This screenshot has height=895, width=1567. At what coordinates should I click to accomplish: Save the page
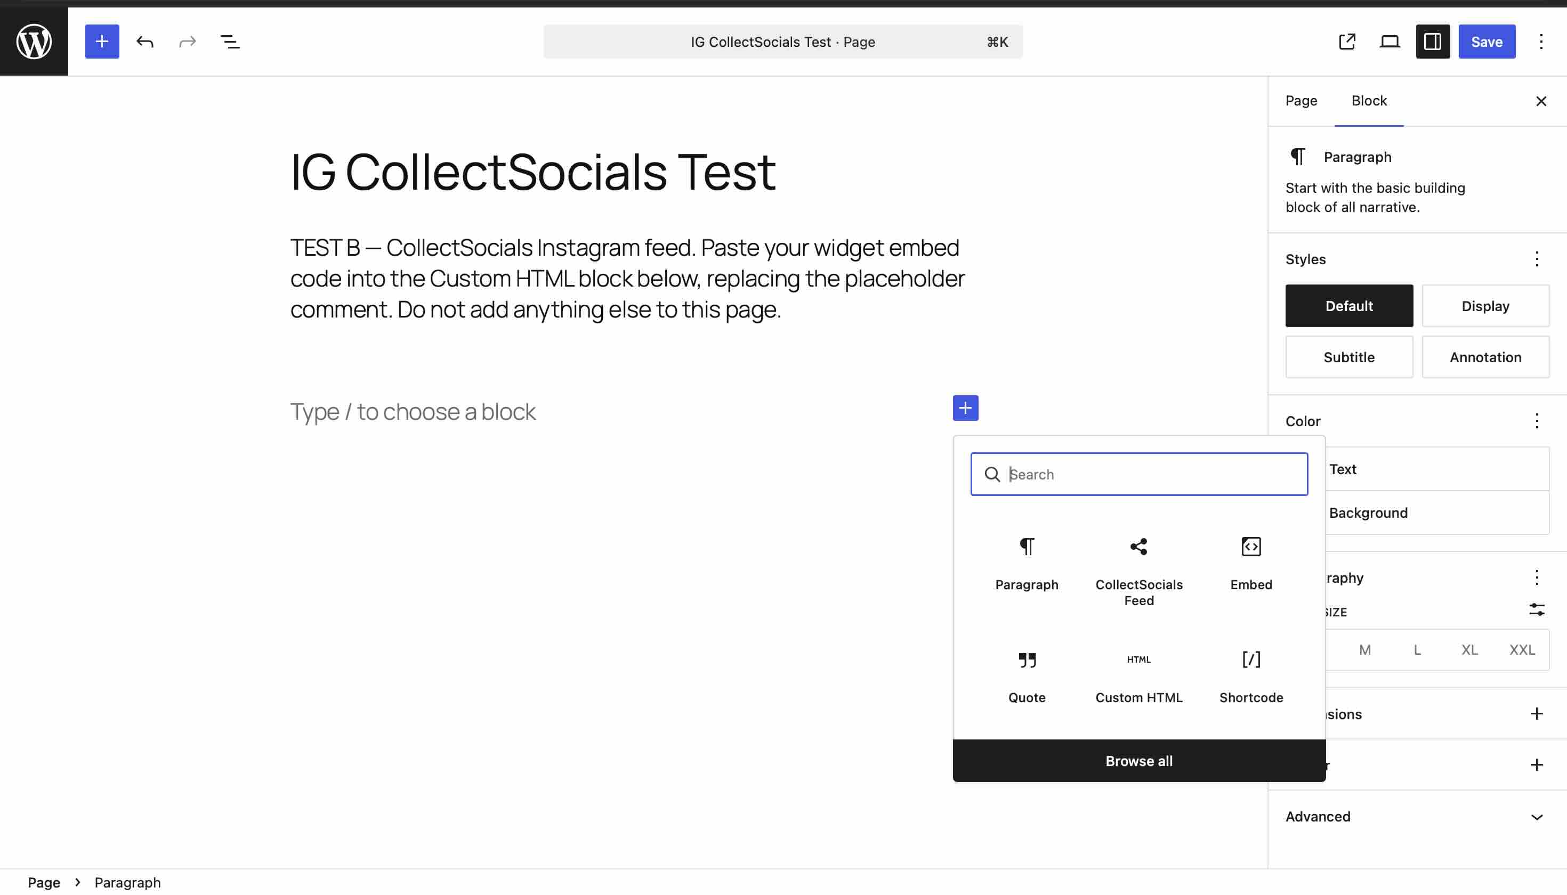1487,41
